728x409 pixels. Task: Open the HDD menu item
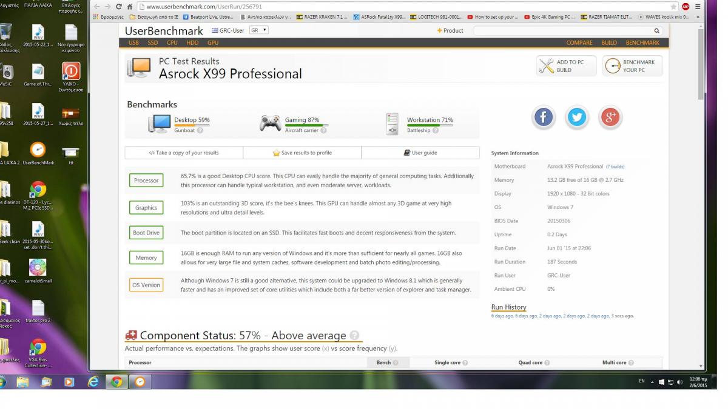coord(192,43)
